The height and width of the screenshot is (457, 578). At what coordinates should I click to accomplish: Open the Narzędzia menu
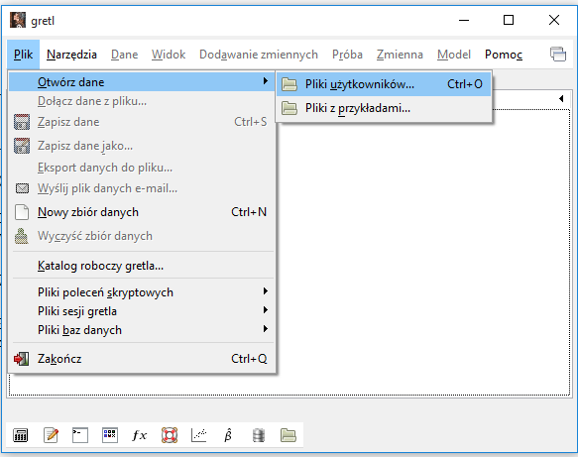tap(71, 55)
